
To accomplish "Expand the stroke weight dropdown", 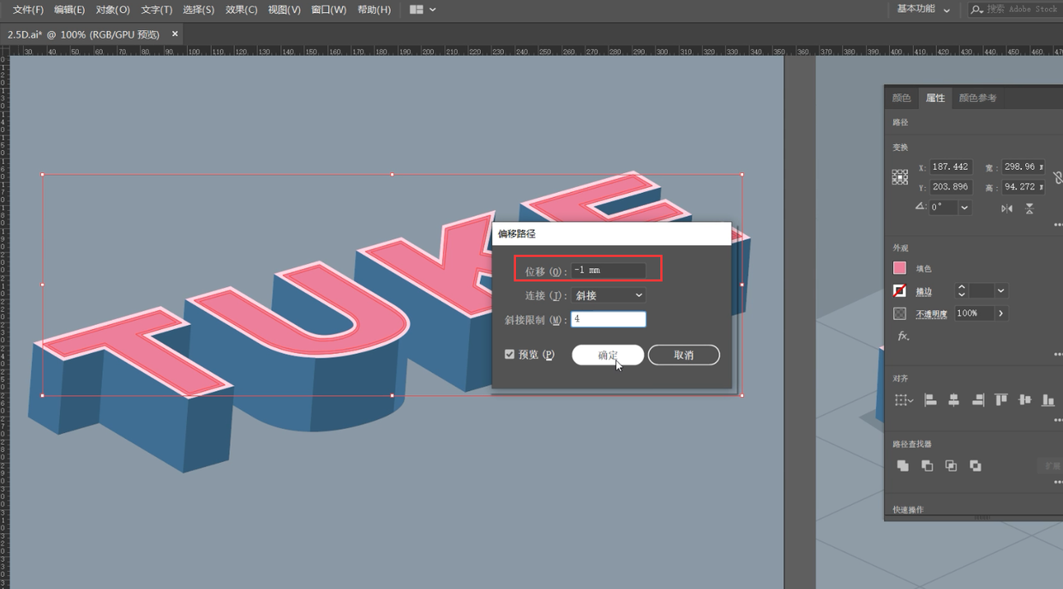I will click(1001, 291).
